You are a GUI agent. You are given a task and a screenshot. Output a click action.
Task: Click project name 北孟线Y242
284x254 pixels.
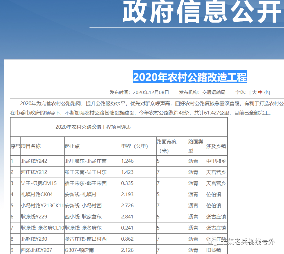click(34, 161)
